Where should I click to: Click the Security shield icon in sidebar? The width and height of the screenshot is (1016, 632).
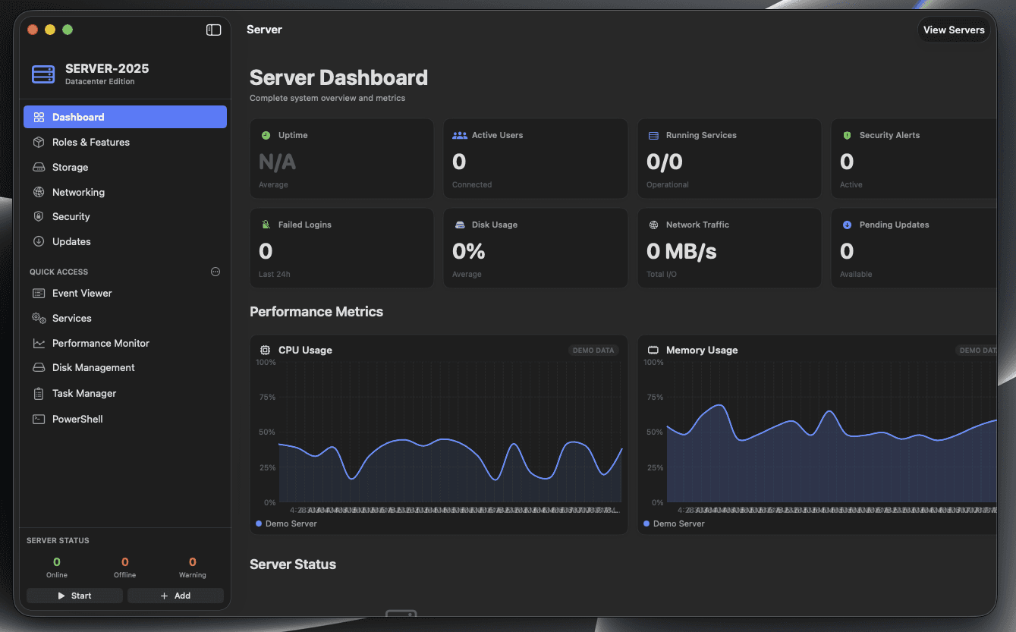pyautogui.click(x=39, y=216)
